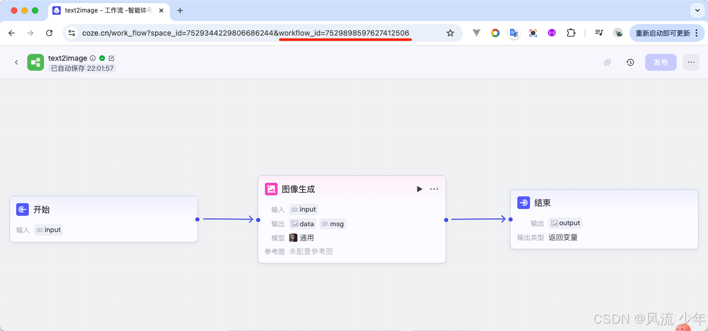The height and width of the screenshot is (331, 708).
Task: Click the autosave status 已自动保存 22:01:57
Action: [x=82, y=68]
